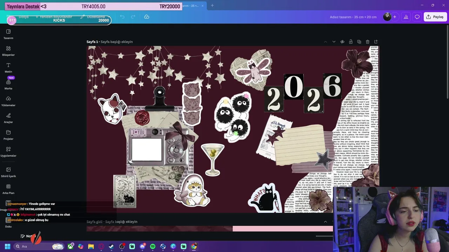Delete page 1 with trash icon
The image size is (449, 252).
coord(368,42)
